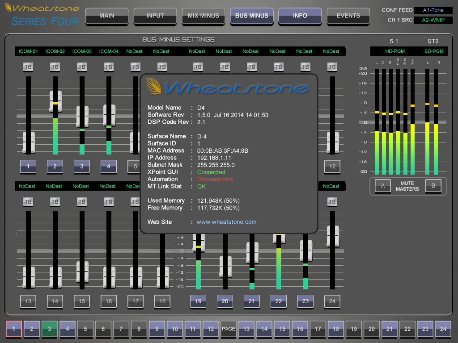
Task: Click bus minus channel 2 button
Action: (x=55, y=167)
